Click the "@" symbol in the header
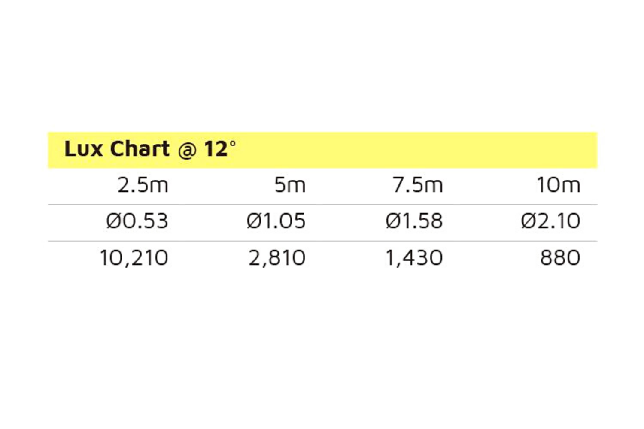The height and width of the screenshot is (429, 644). pyautogui.click(x=187, y=150)
